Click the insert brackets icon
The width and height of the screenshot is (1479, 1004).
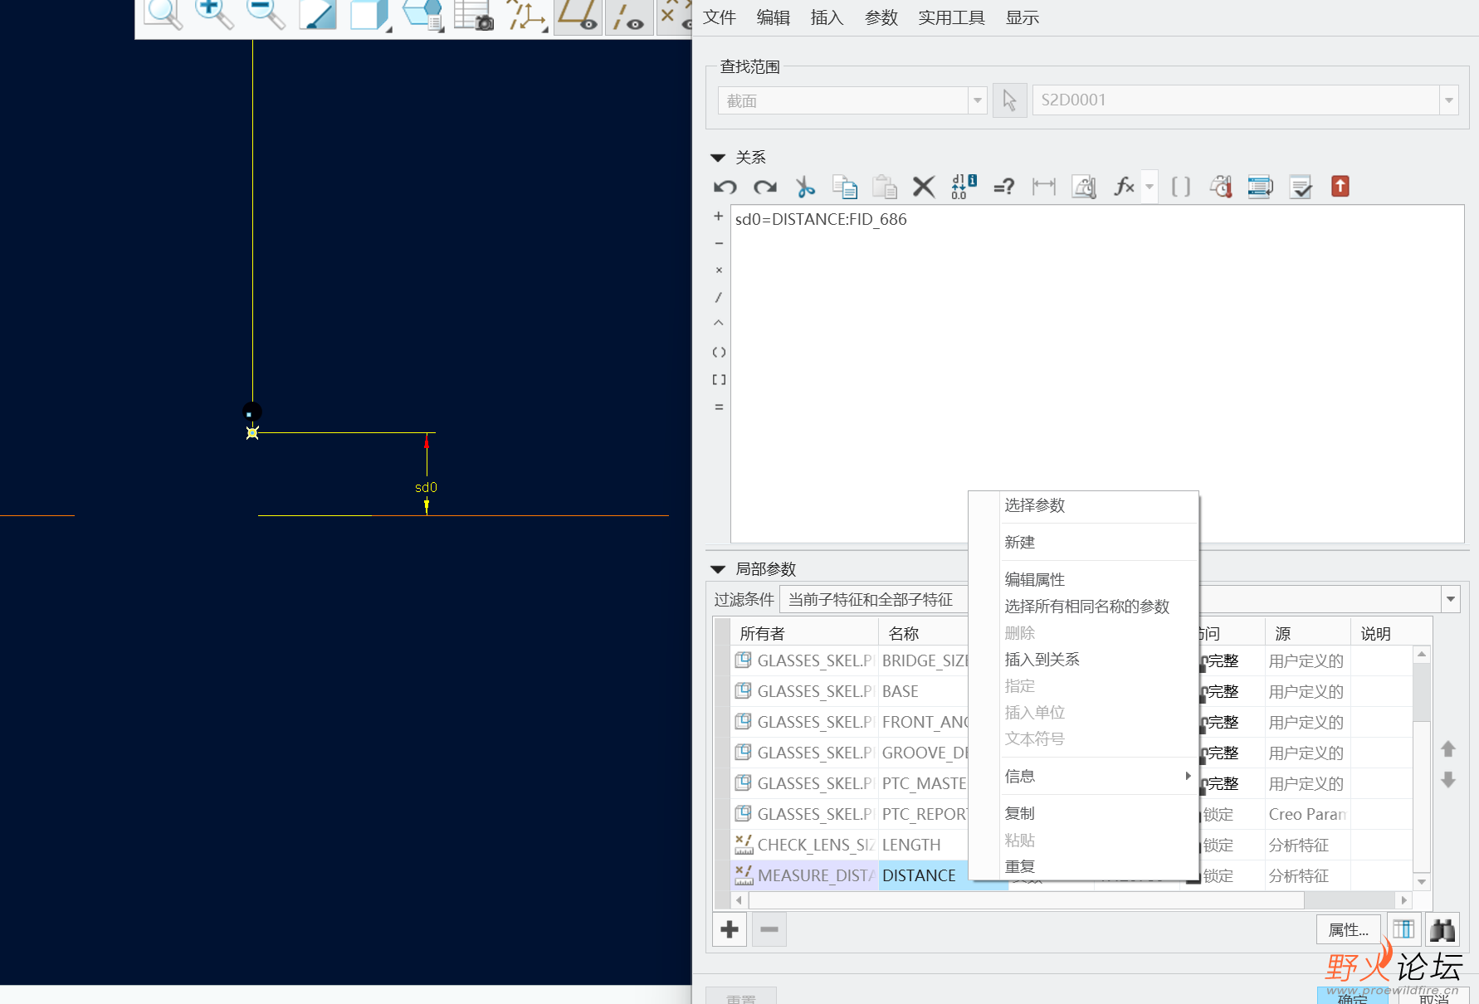pos(1181,187)
